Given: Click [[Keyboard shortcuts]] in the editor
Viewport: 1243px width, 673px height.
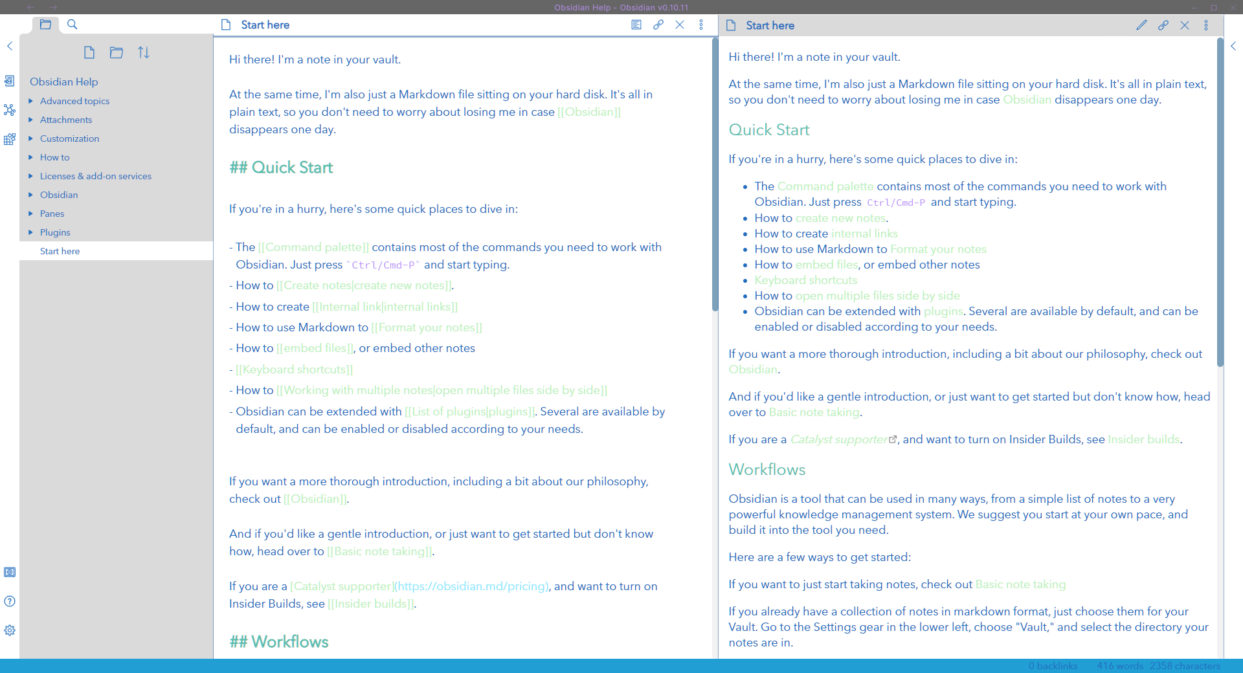Looking at the screenshot, I should click(x=295, y=370).
